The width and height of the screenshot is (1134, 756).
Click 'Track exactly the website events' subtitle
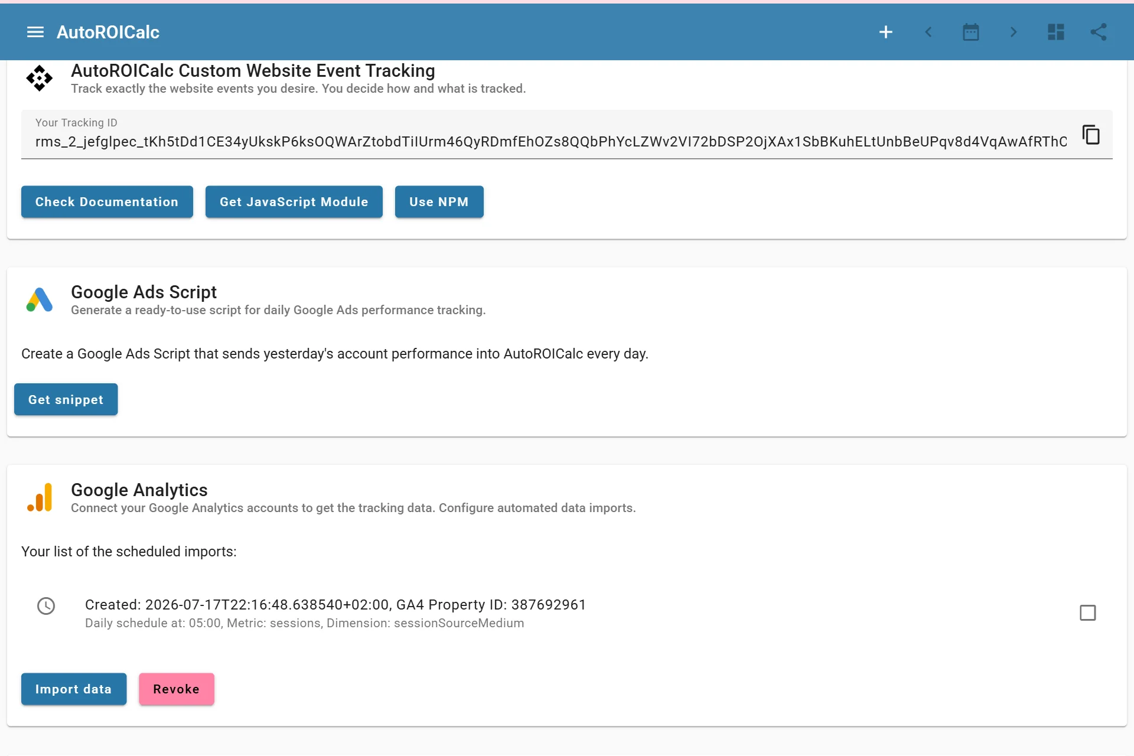click(298, 89)
